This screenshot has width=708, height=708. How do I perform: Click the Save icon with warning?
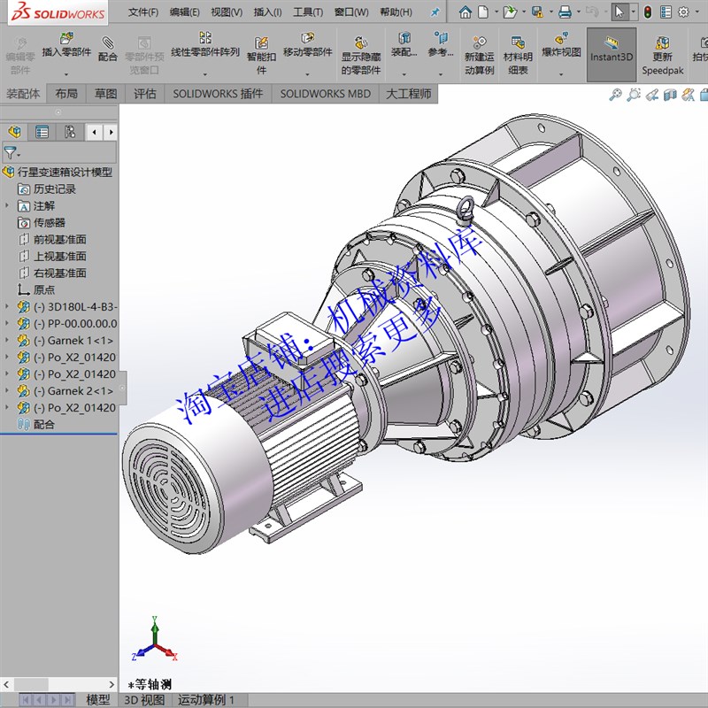537,12
